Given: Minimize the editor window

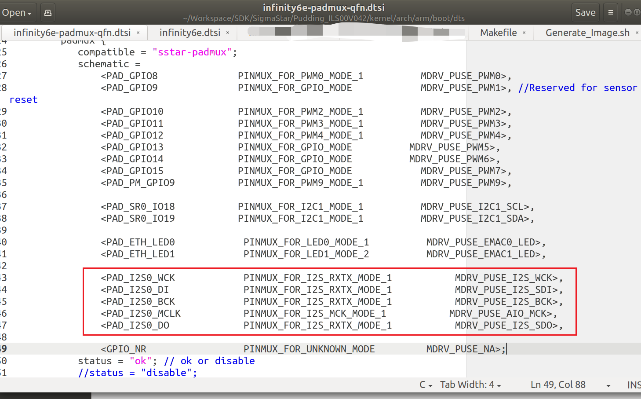Looking at the screenshot, I should (628, 12).
